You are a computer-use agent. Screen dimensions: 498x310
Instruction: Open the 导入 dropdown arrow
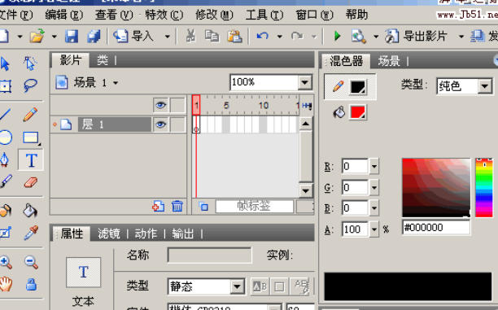tap(167, 37)
